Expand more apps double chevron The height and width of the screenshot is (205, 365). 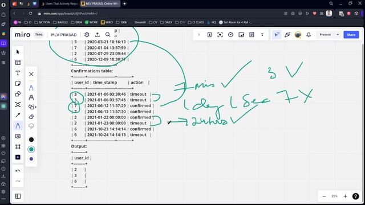coord(262,35)
